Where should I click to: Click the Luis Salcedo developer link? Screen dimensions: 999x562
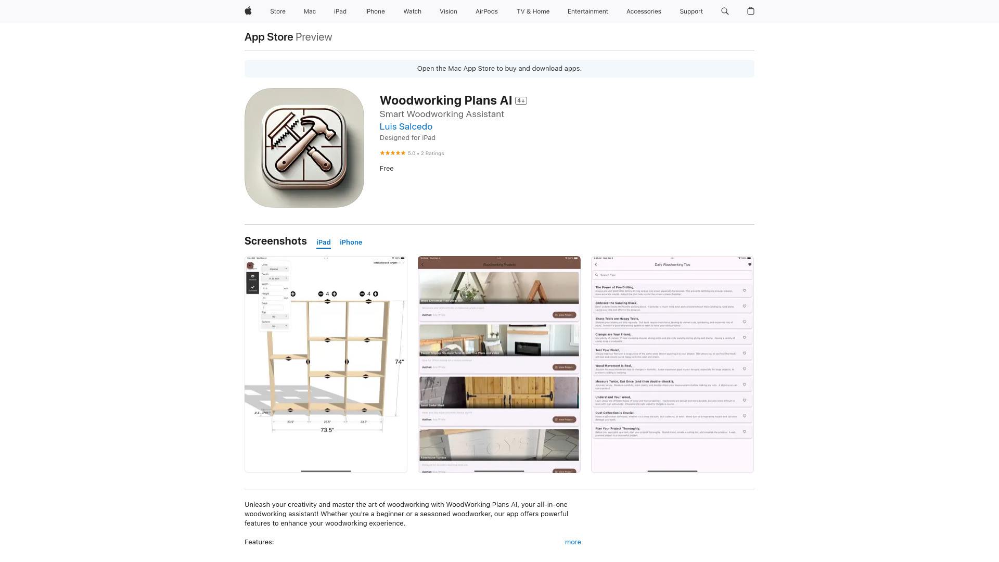[x=405, y=125]
